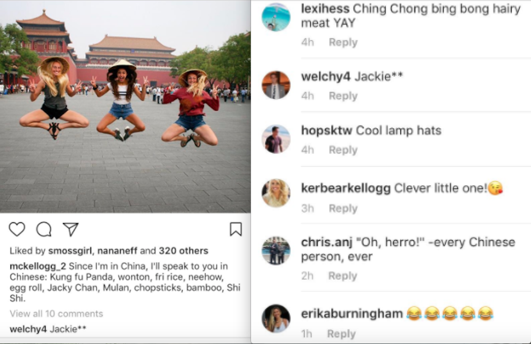
Task: Reply to kerbearkellogg comment
Action: pyautogui.click(x=343, y=208)
